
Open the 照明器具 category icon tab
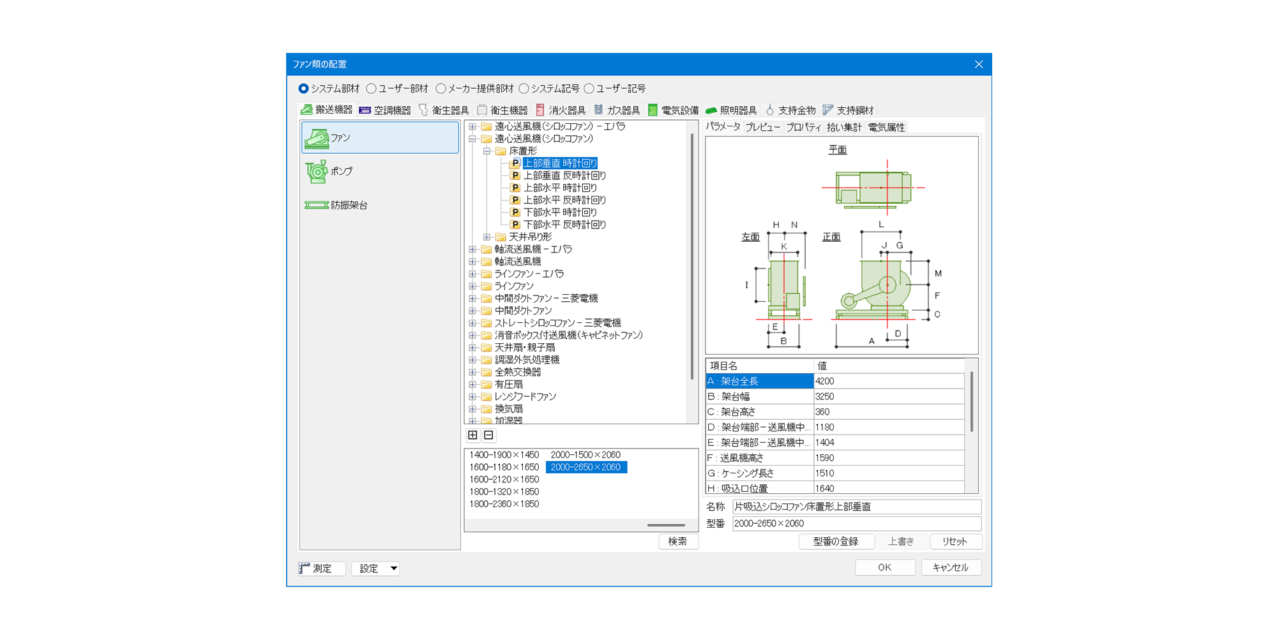pos(711,110)
